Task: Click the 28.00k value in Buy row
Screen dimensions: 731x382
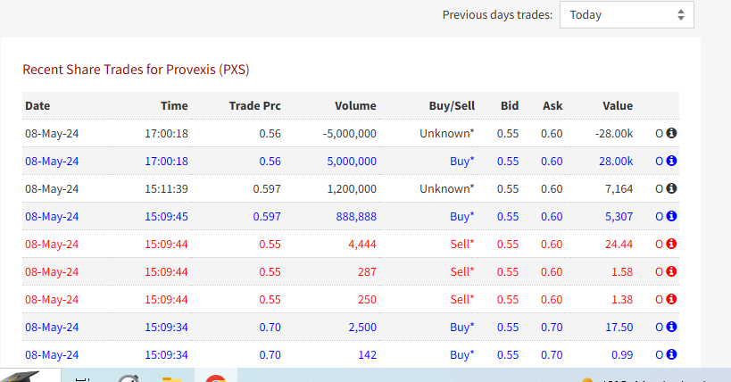Action: pyautogui.click(x=616, y=162)
